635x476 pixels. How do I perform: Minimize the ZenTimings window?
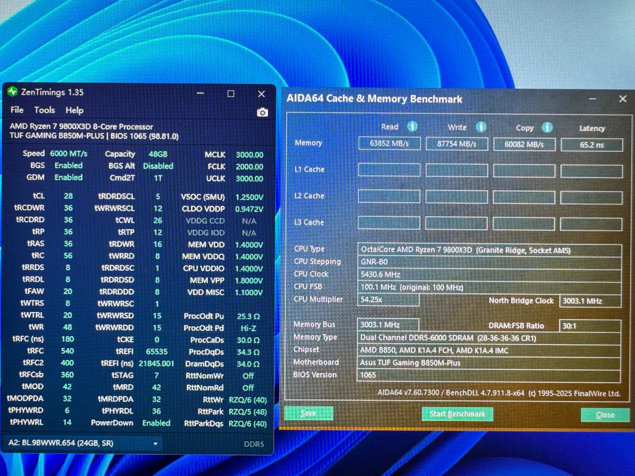200,93
